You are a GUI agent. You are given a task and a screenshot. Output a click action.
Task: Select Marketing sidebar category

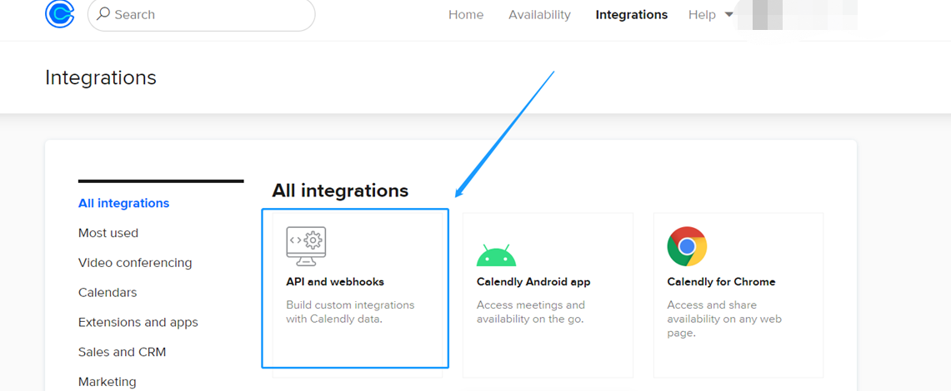click(108, 382)
